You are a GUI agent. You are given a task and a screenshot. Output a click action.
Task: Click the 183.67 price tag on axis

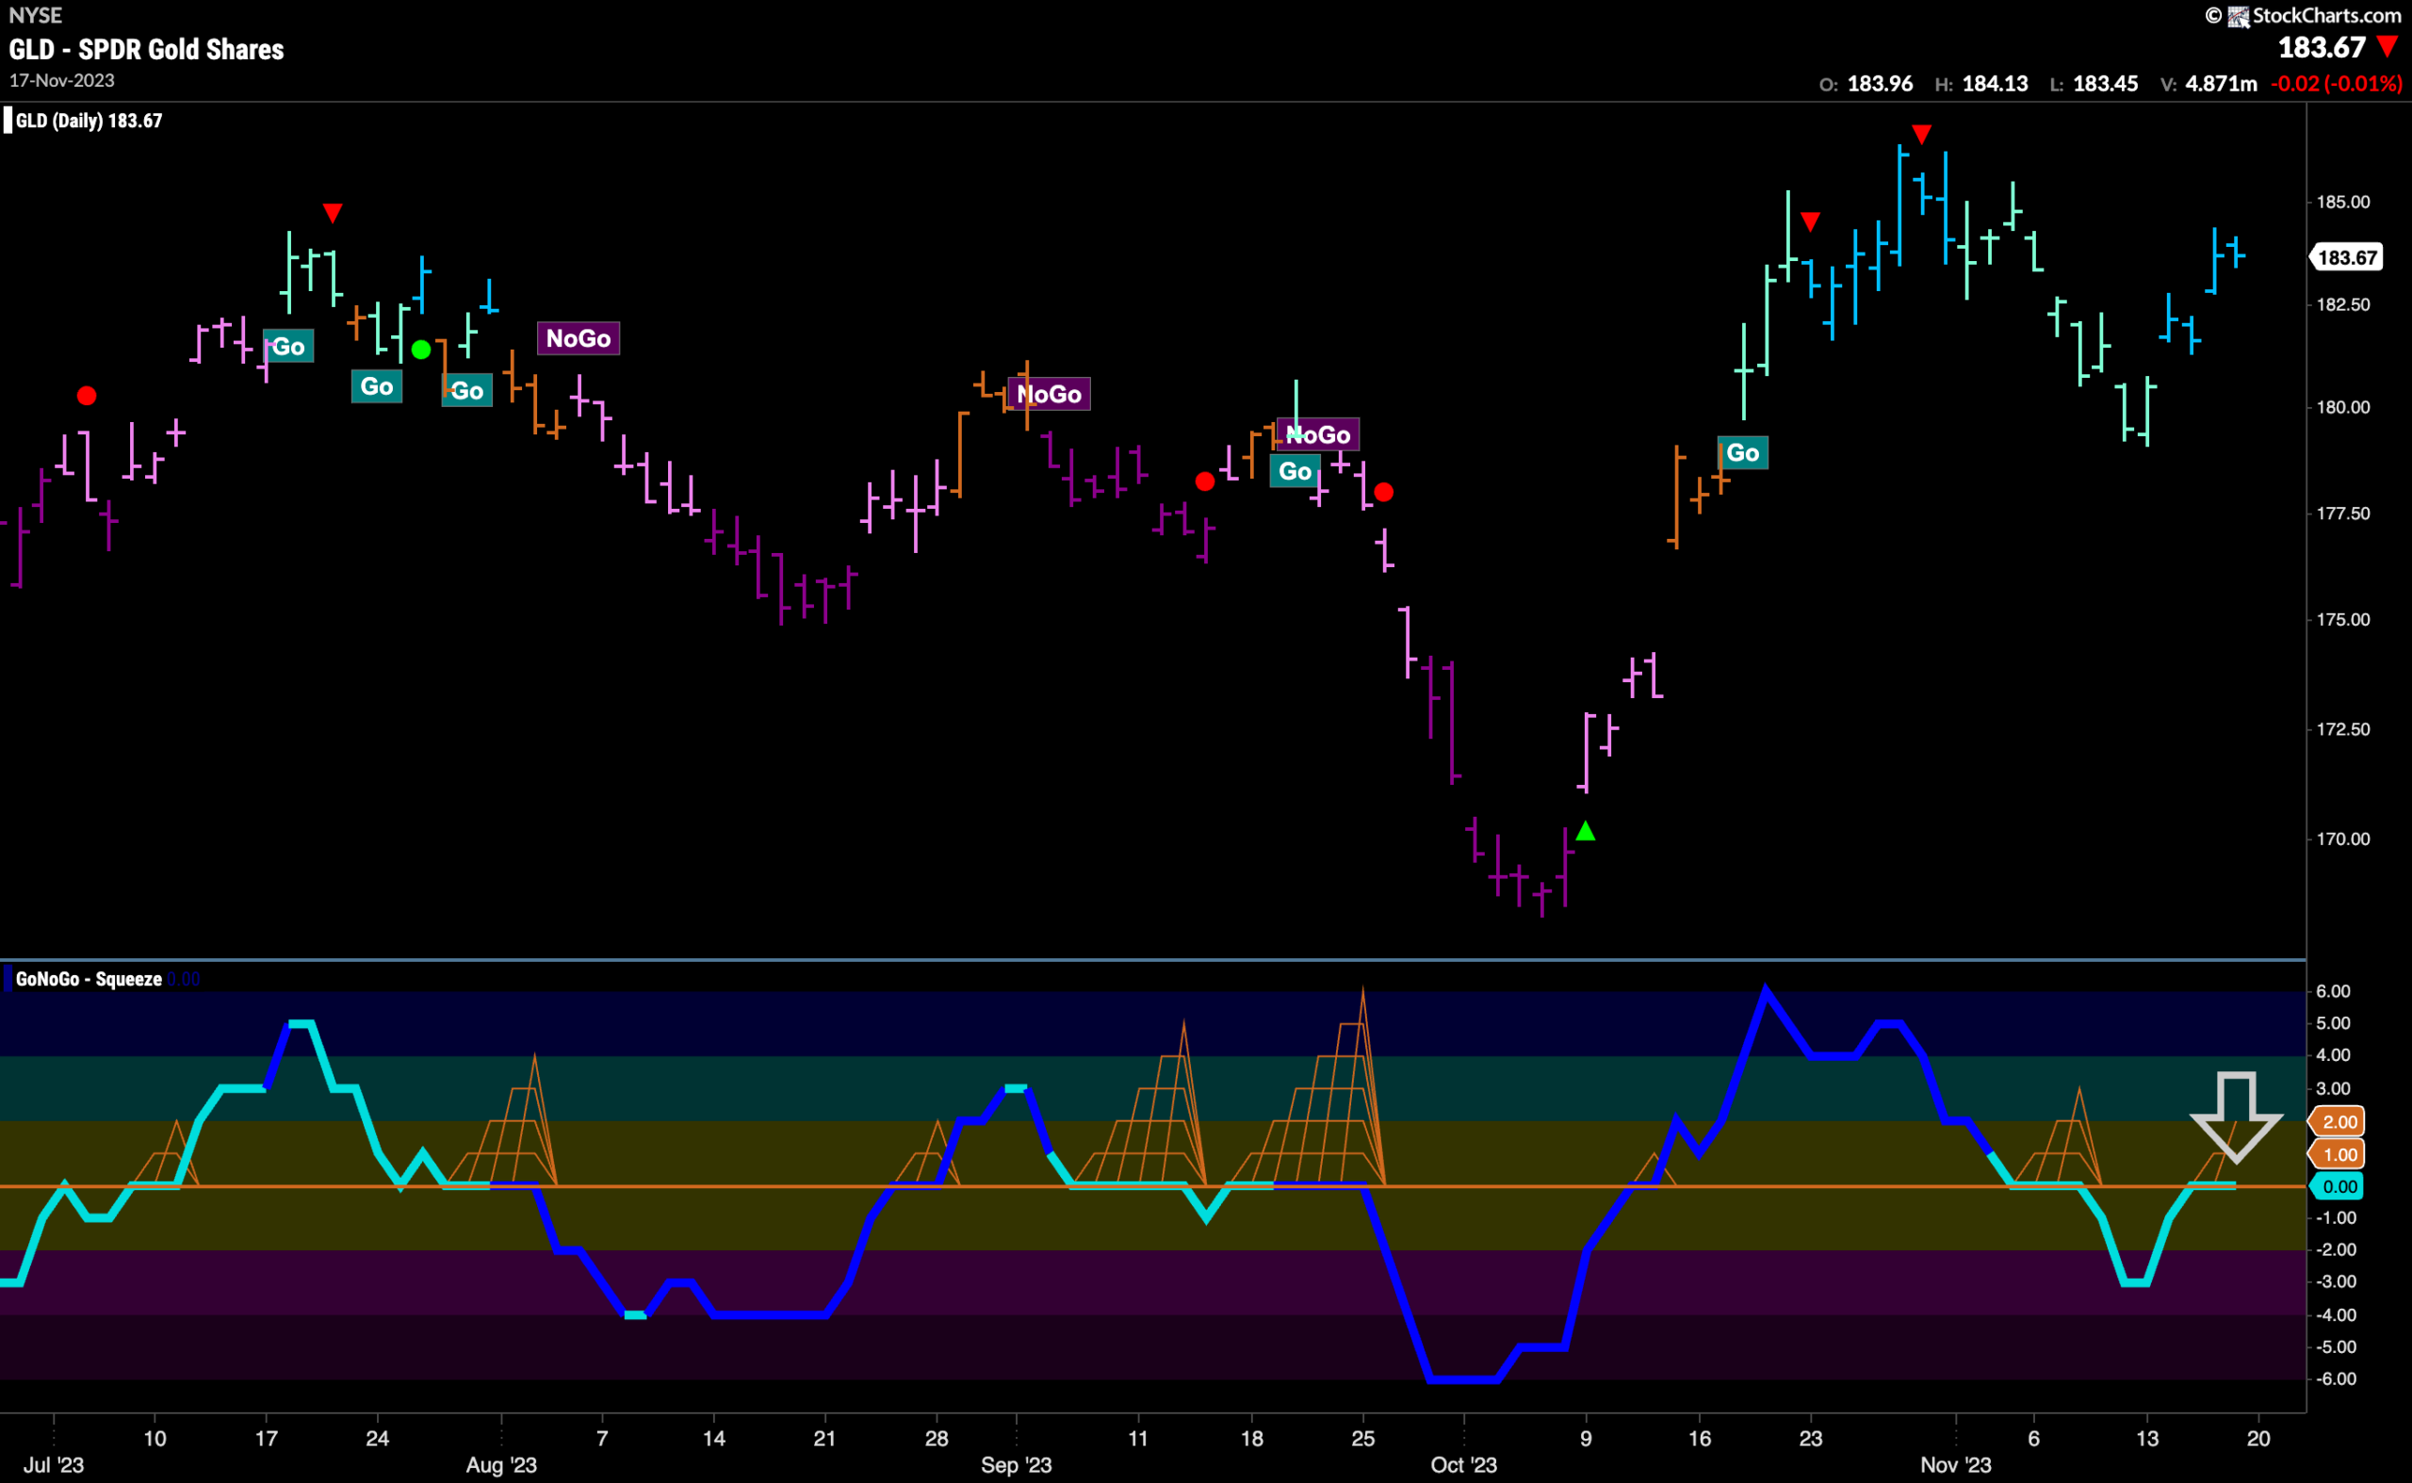(x=2346, y=257)
